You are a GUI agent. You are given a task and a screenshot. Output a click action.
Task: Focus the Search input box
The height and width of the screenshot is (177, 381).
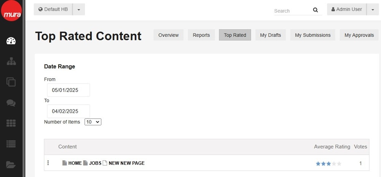(x=293, y=11)
